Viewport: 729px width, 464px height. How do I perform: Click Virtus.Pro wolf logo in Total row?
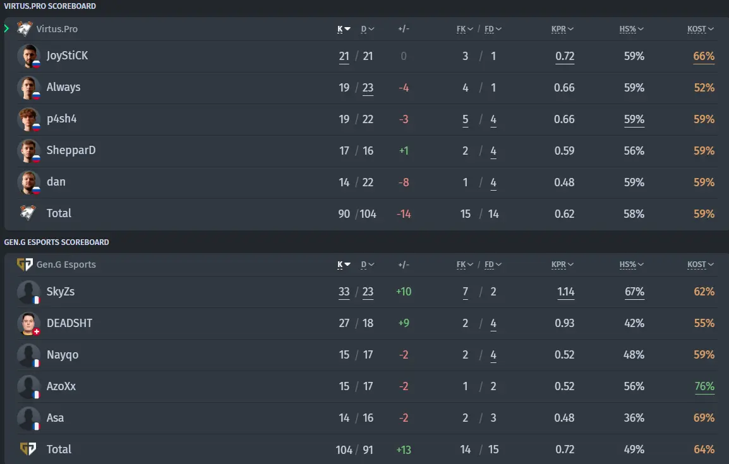28,213
